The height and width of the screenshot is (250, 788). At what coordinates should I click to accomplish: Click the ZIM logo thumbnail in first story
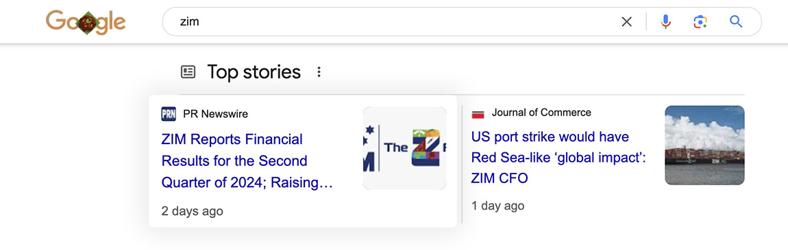tap(404, 148)
